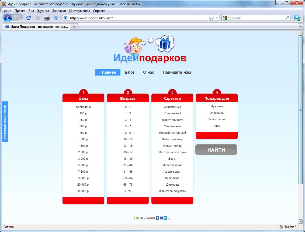This screenshot has width=305, height=232.
Task: Click the browser Back arrow button
Action: [x=8, y=18]
